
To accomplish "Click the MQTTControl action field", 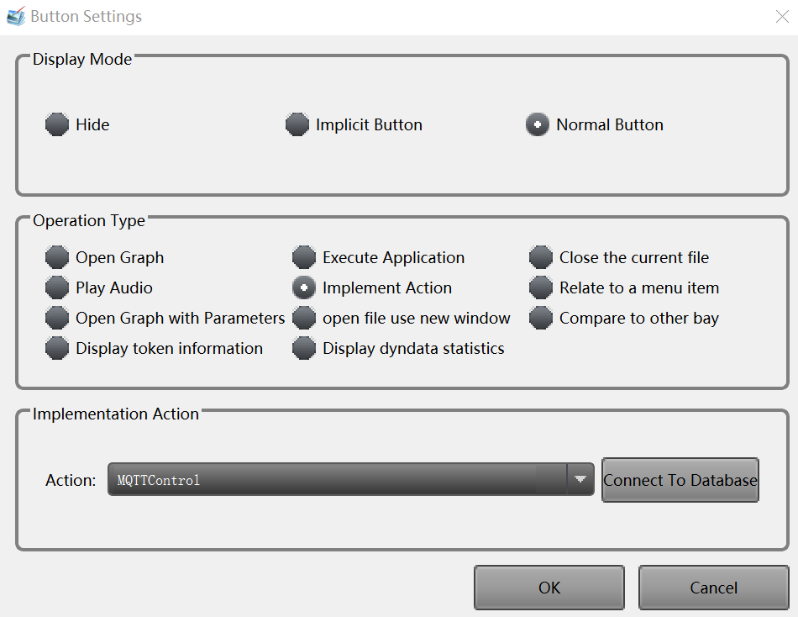I will click(336, 480).
